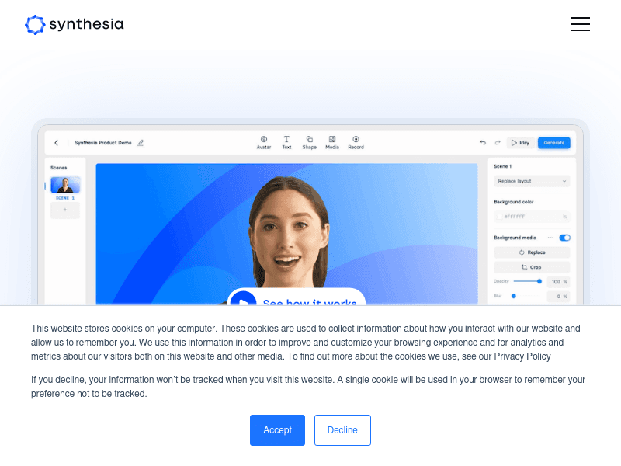This screenshot has width=621, height=466.
Task: Select the Avatar tool icon
Action: pyautogui.click(x=263, y=139)
